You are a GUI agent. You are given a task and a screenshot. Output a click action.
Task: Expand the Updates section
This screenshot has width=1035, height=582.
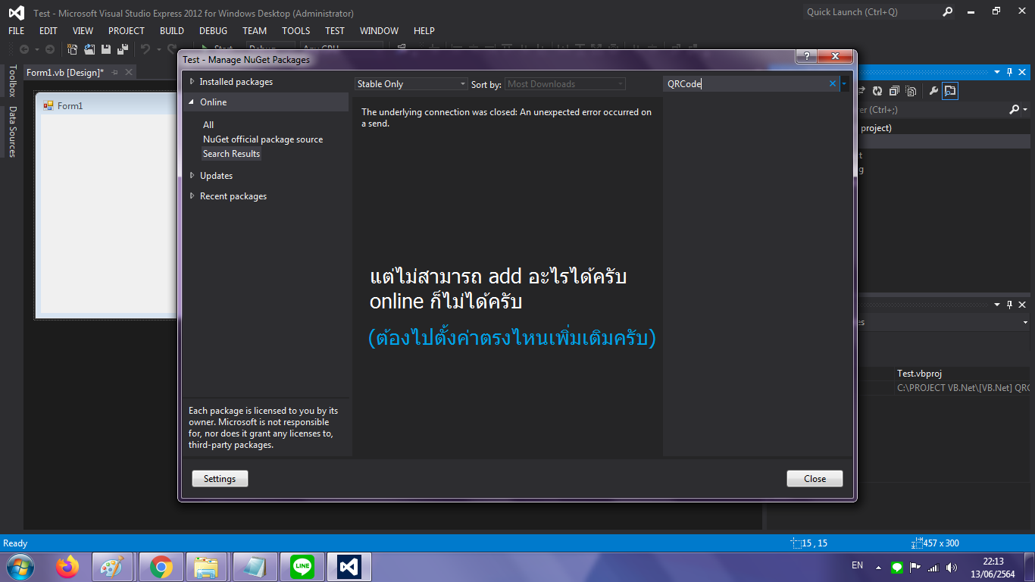192,176
